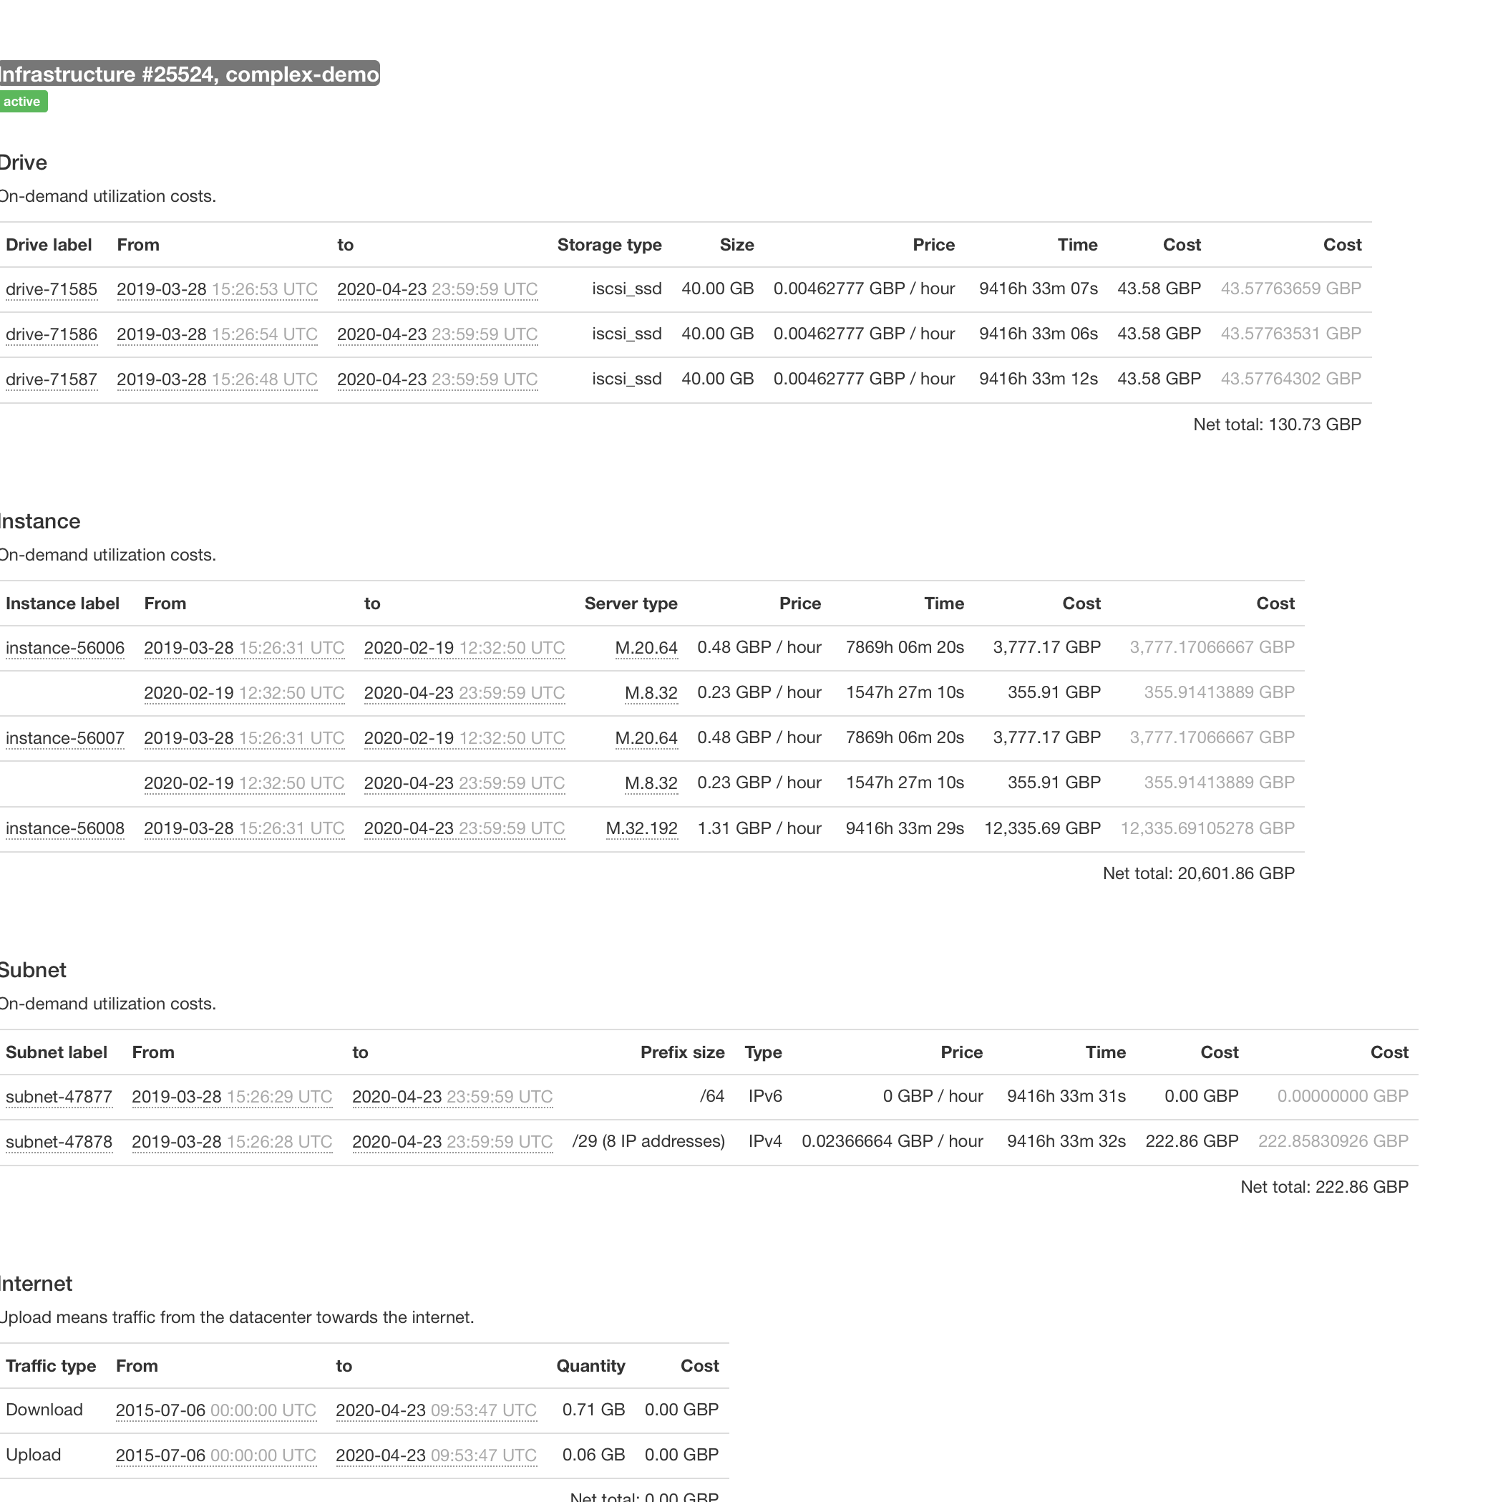Click precise cost 43.57763659 GBP
1493x1502 pixels.
click(1291, 289)
